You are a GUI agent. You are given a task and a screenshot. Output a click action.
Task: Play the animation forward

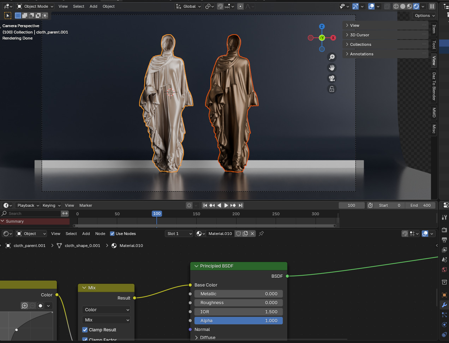(226, 205)
